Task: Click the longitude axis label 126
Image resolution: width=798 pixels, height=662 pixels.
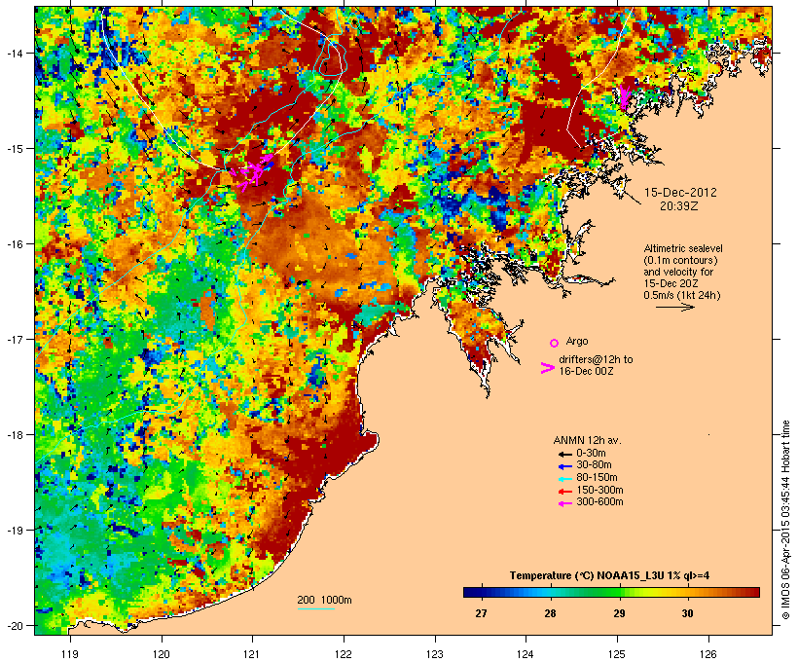Action: (x=707, y=654)
